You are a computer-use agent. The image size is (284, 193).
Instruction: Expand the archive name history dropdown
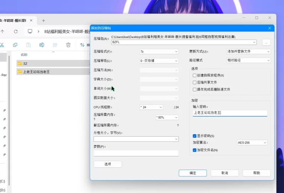254,42
